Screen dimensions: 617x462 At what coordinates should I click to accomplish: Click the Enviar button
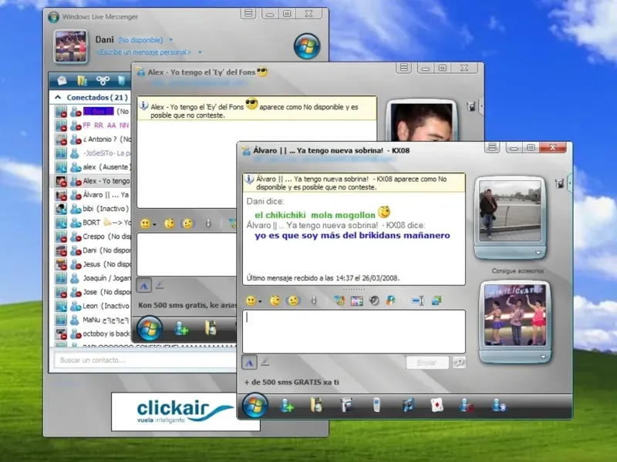coord(427,363)
